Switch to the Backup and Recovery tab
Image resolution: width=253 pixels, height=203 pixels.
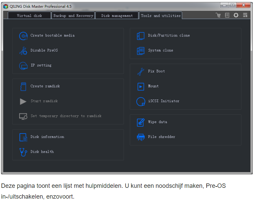(73, 16)
